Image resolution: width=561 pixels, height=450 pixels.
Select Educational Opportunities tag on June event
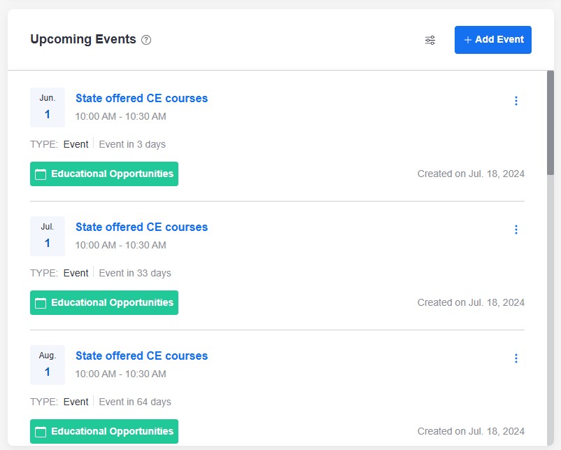click(104, 174)
